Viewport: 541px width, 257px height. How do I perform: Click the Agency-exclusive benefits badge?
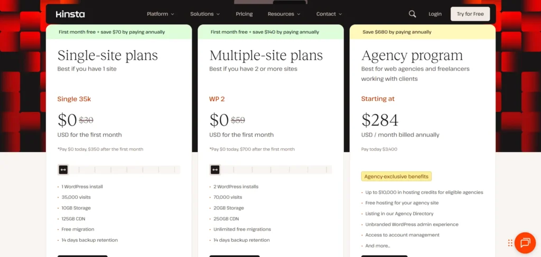[x=396, y=176]
